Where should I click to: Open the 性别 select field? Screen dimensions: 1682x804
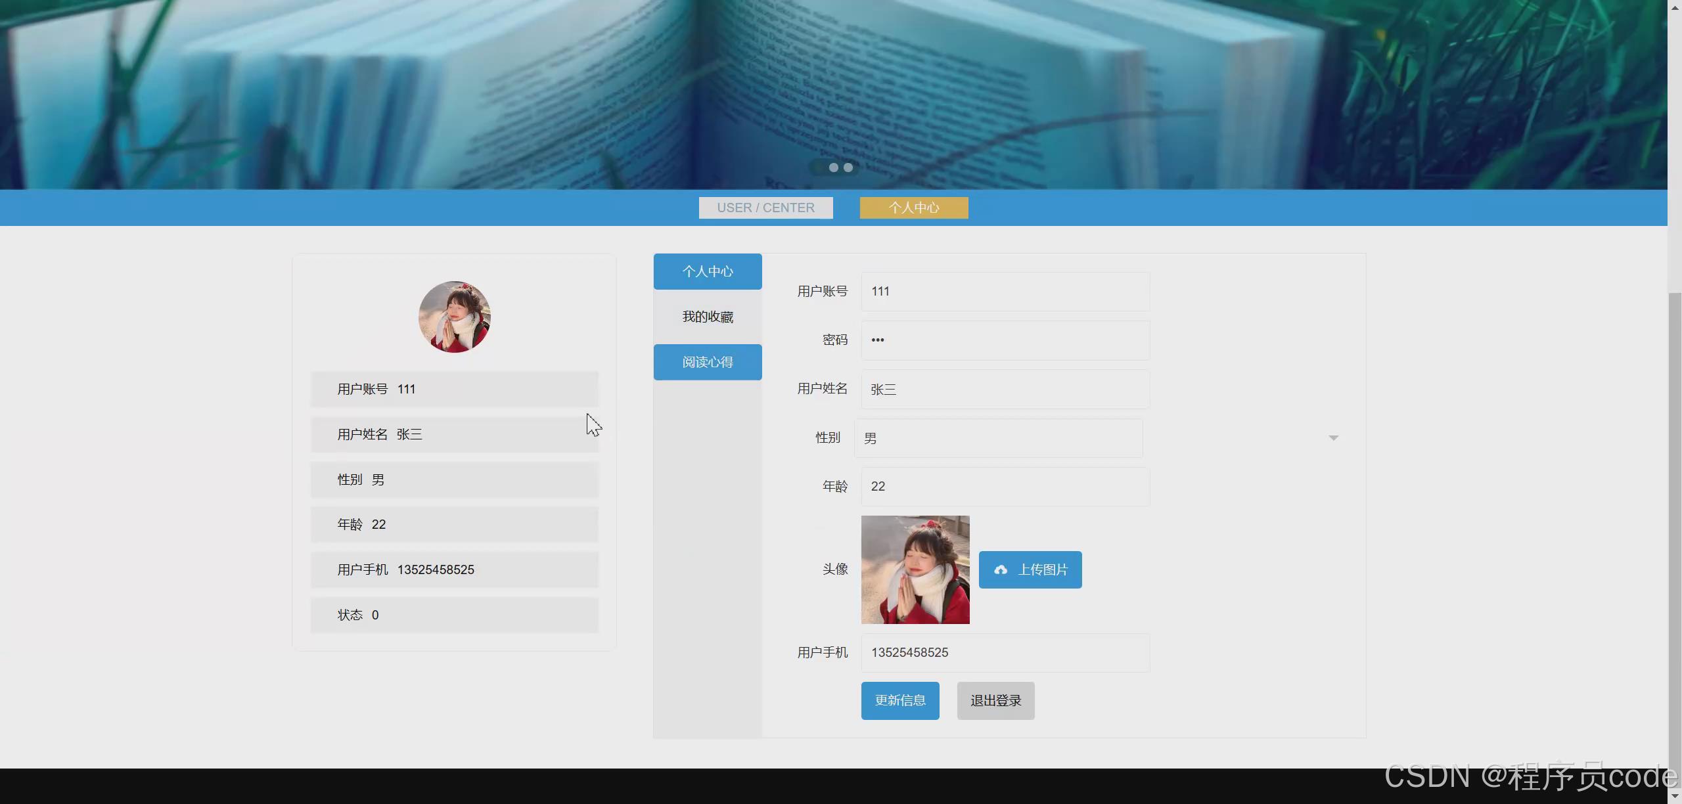[997, 438]
